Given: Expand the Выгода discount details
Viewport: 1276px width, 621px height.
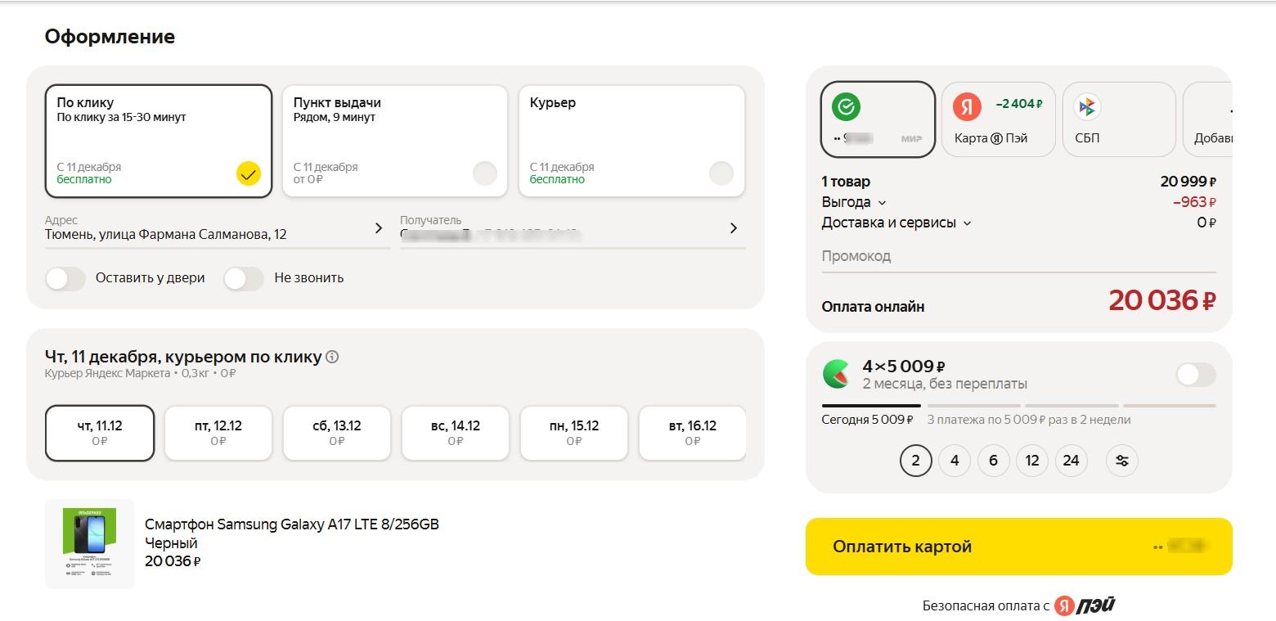Looking at the screenshot, I should (x=882, y=203).
